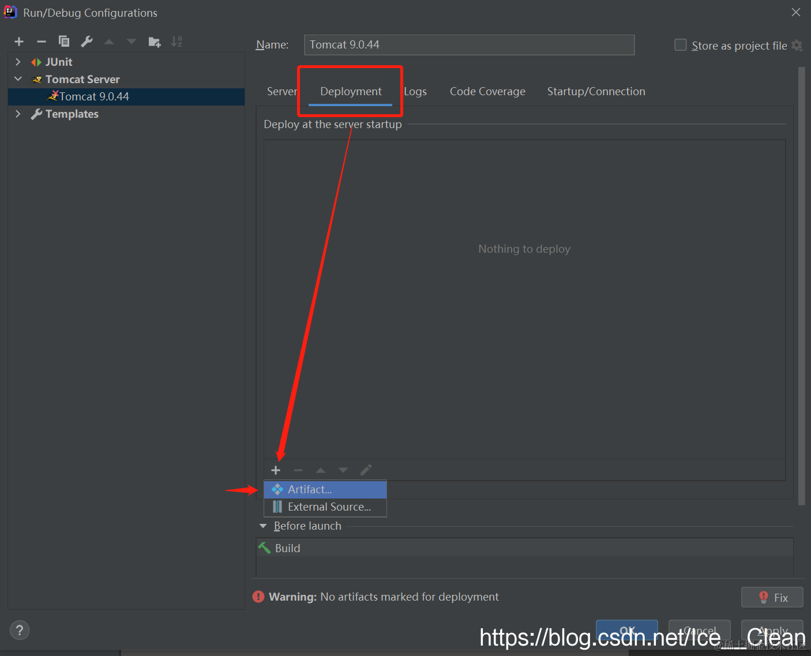Click the Tomcat Server icon in the tree
811x656 pixels.
37,80
